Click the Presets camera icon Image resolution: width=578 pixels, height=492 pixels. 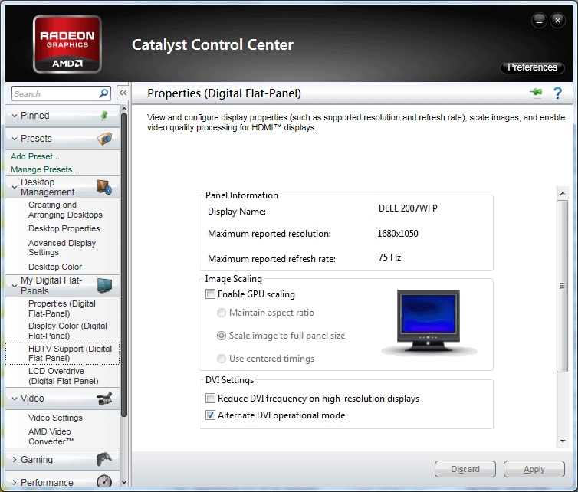tap(104, 139)
